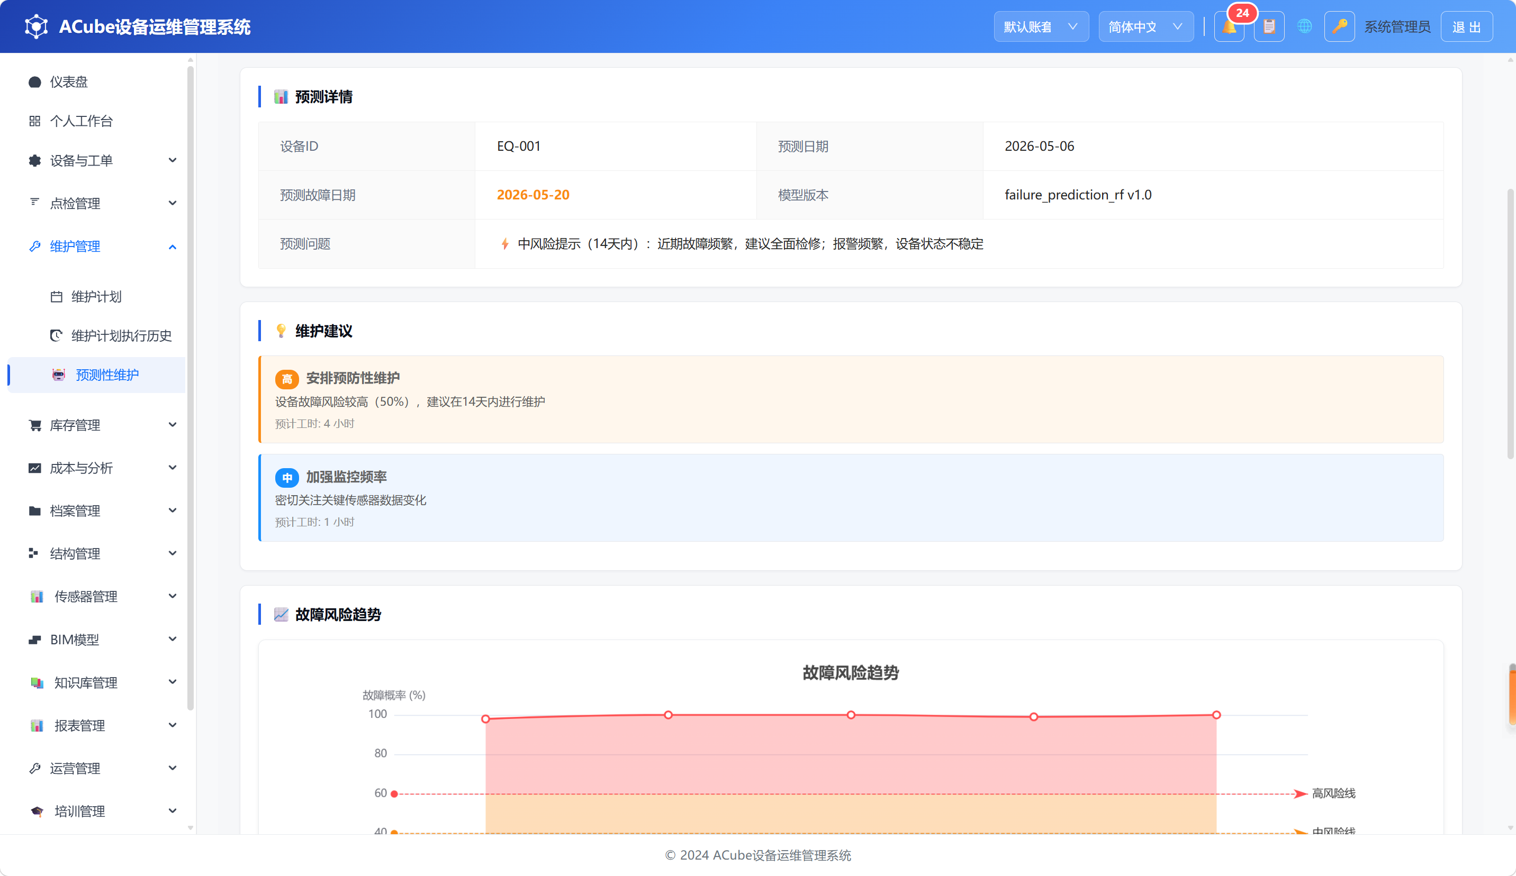Open the 个人工作台 menu item
Viewport: 1516px width, 876px height.
pyautogui.click(x=96, y=121)
